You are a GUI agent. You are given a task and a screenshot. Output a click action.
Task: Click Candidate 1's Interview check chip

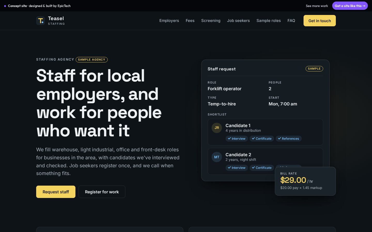click(237, 139)
